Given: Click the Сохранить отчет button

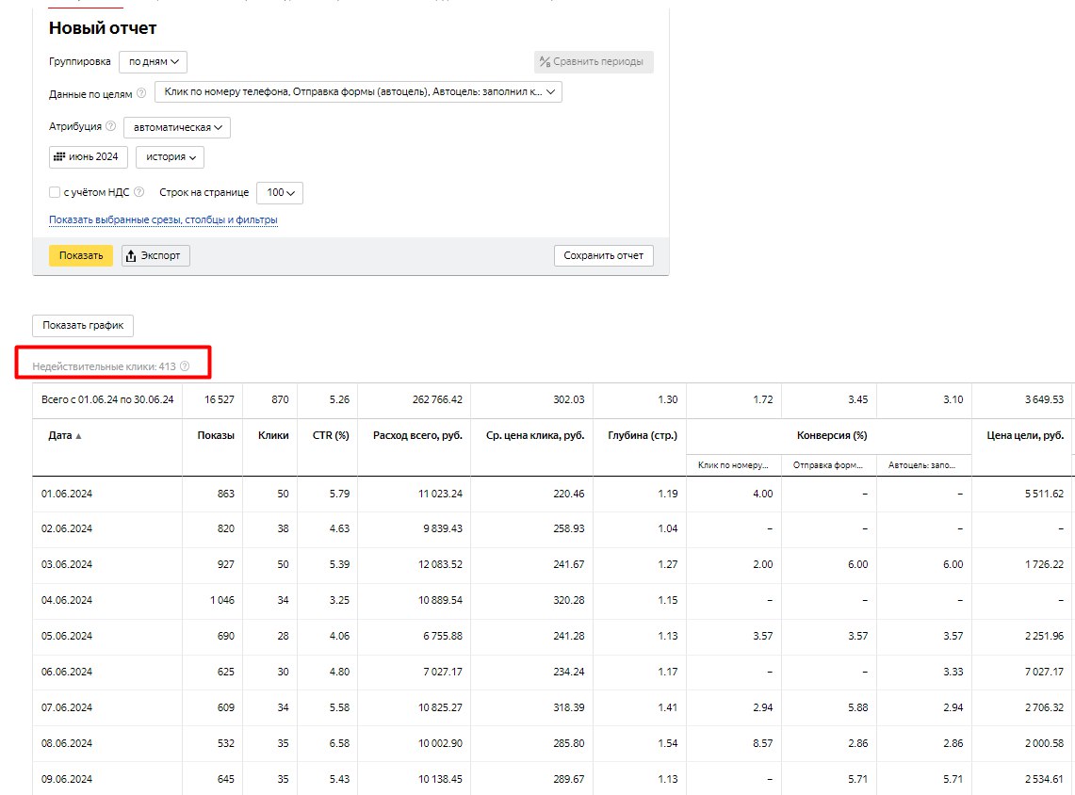Looking at the screenshot, I should point(603,255).
